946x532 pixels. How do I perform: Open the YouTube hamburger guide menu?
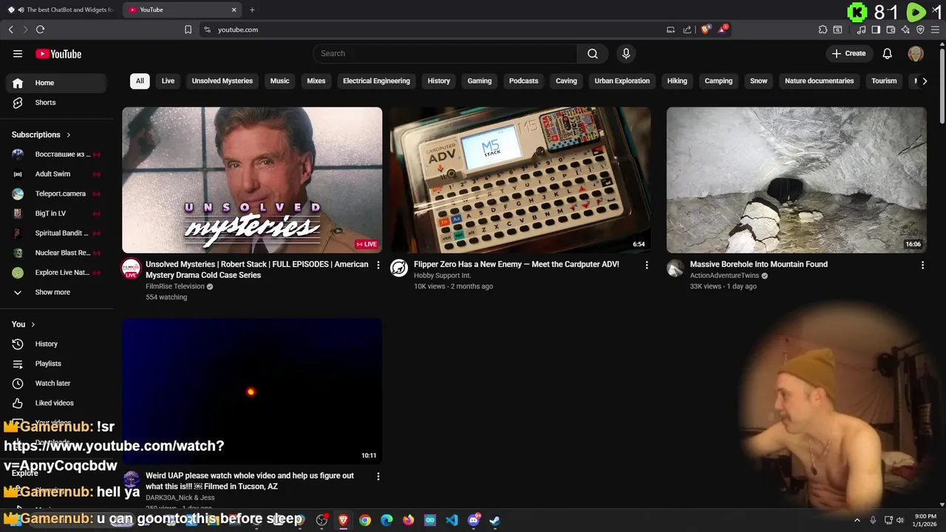[x=18, y=53]
